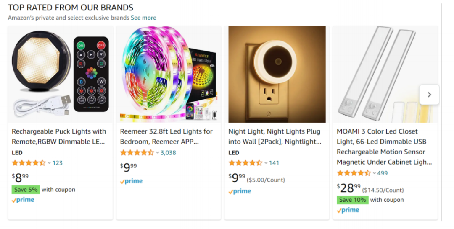Click the star rating of Puck Lights
The height and width of the screenshot is (229, 454).
[29, 163]
